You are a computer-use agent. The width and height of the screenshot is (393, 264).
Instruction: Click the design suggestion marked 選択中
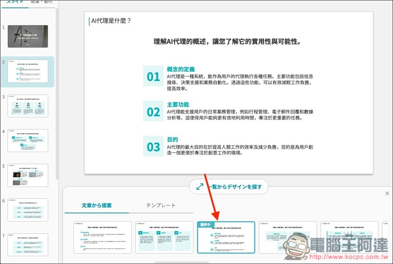[x=226, y=237]
